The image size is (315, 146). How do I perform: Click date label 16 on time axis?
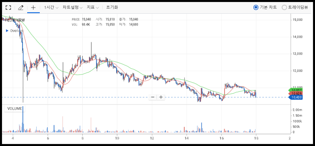click(x=221, y=138)
